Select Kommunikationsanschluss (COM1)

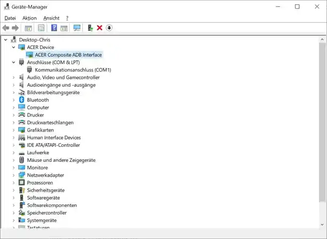point(73,70)
